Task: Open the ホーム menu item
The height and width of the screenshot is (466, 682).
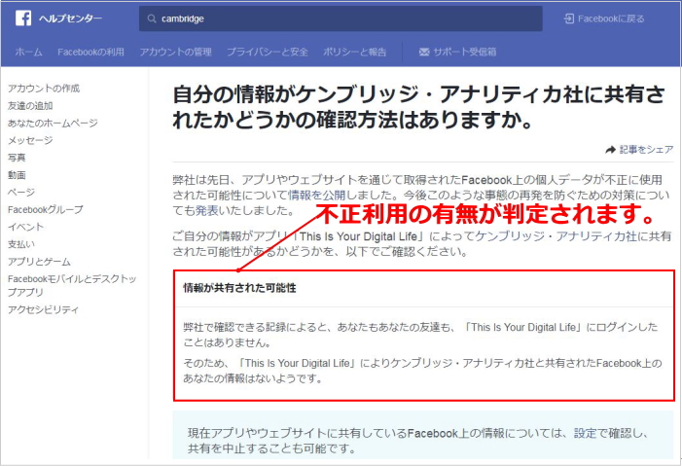Action: point(28,52)
